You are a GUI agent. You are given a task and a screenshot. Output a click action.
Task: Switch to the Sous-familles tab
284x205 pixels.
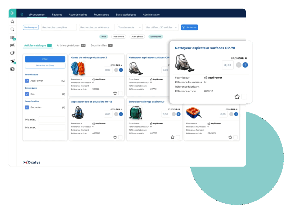[102, 45]
